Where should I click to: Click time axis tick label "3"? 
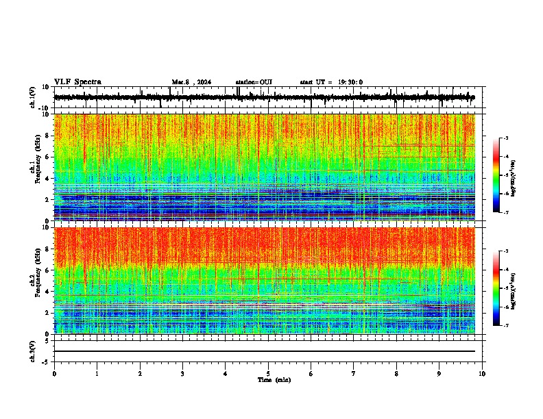pos(182,374)
